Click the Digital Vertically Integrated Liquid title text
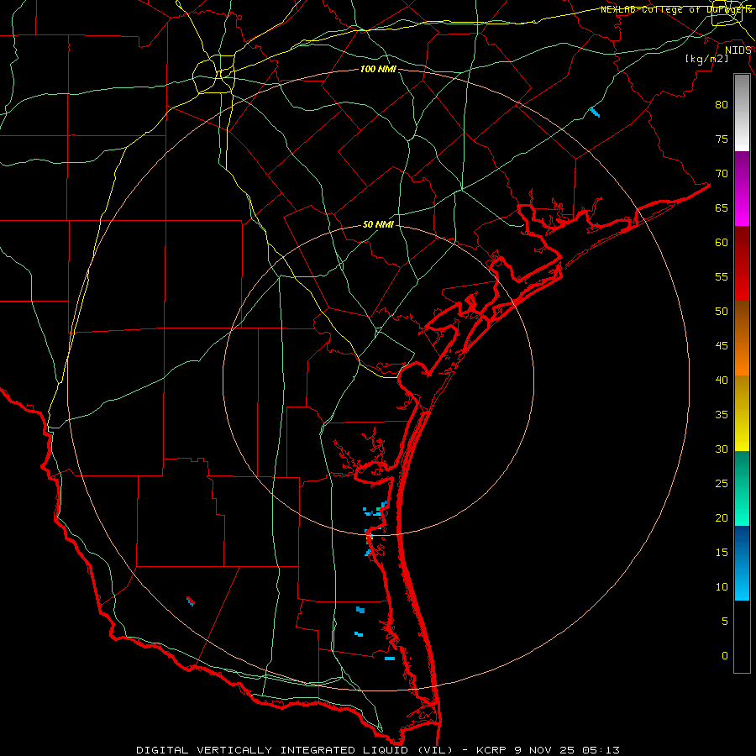The width and height of the screenshot is (756, 756). point(295,750)
